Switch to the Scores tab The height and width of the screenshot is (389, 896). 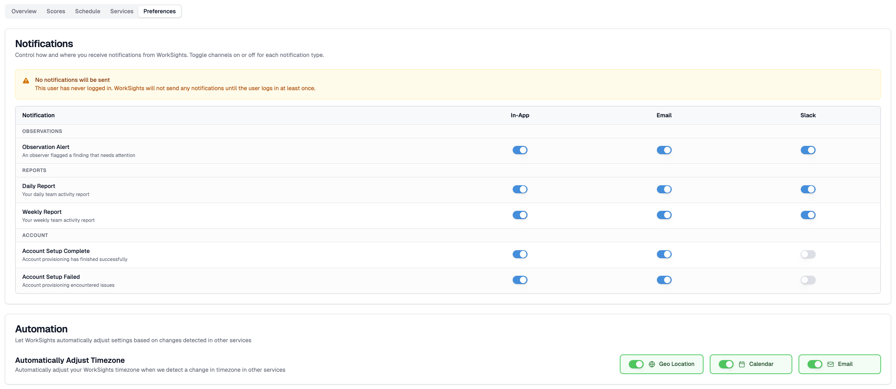56,11
